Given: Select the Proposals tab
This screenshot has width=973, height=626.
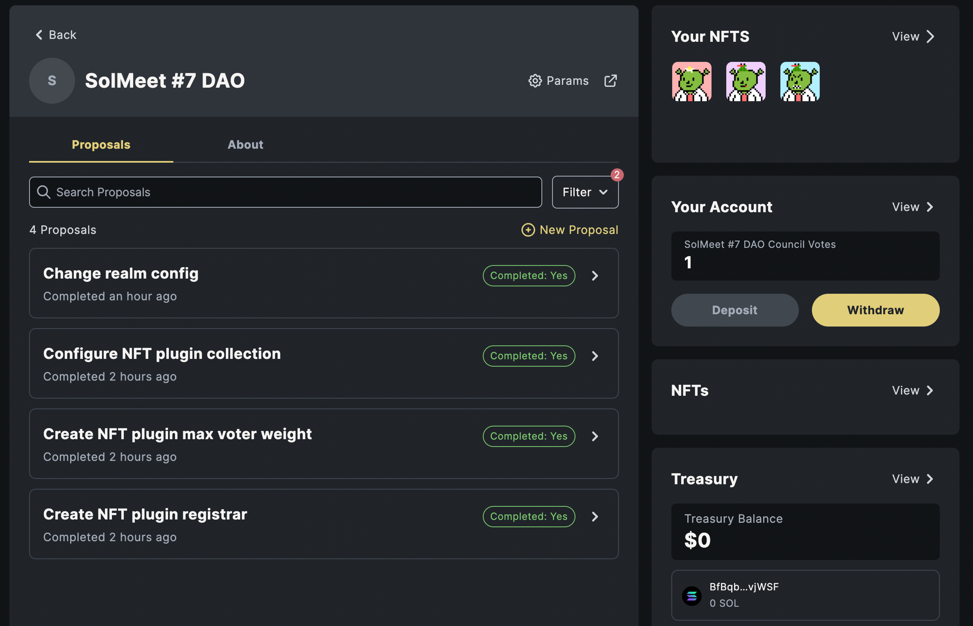Looking at the screenshot, I should (x=101, y=145).
